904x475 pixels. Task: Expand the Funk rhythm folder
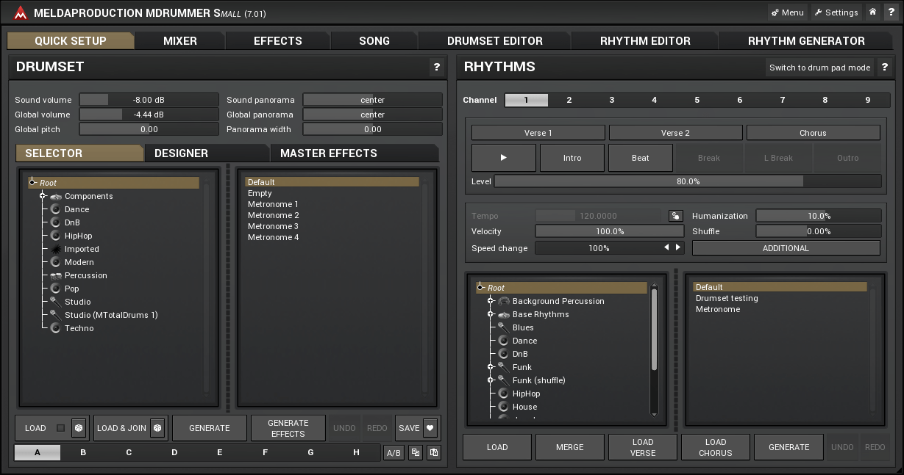click(x=491, y=367)
